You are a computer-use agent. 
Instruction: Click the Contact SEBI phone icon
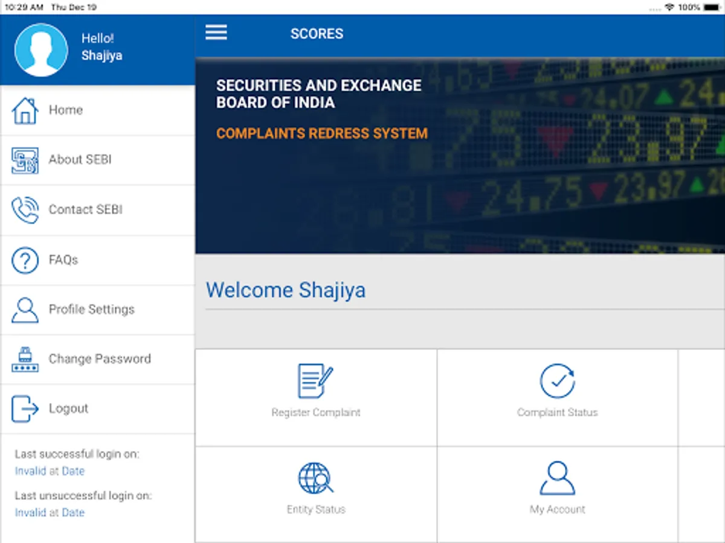point(25,210)
